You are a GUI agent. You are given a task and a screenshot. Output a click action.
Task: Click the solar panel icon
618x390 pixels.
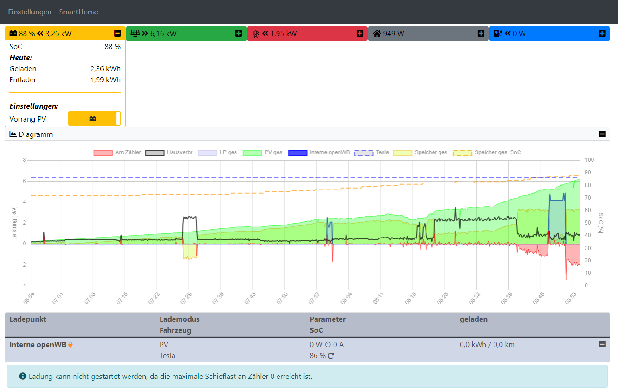[135, 33]
